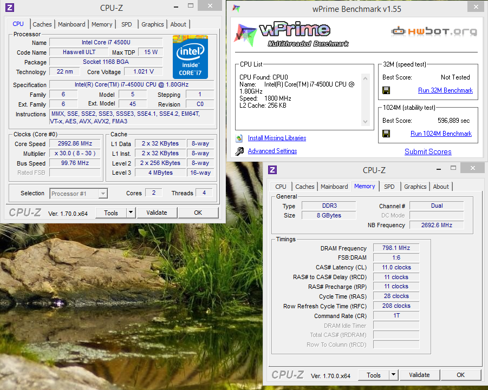Open Graphics tab in the upper-left CPU-Z window
Image resolution: width=488 pixels, height=390 pixels.
click(153, 24)
